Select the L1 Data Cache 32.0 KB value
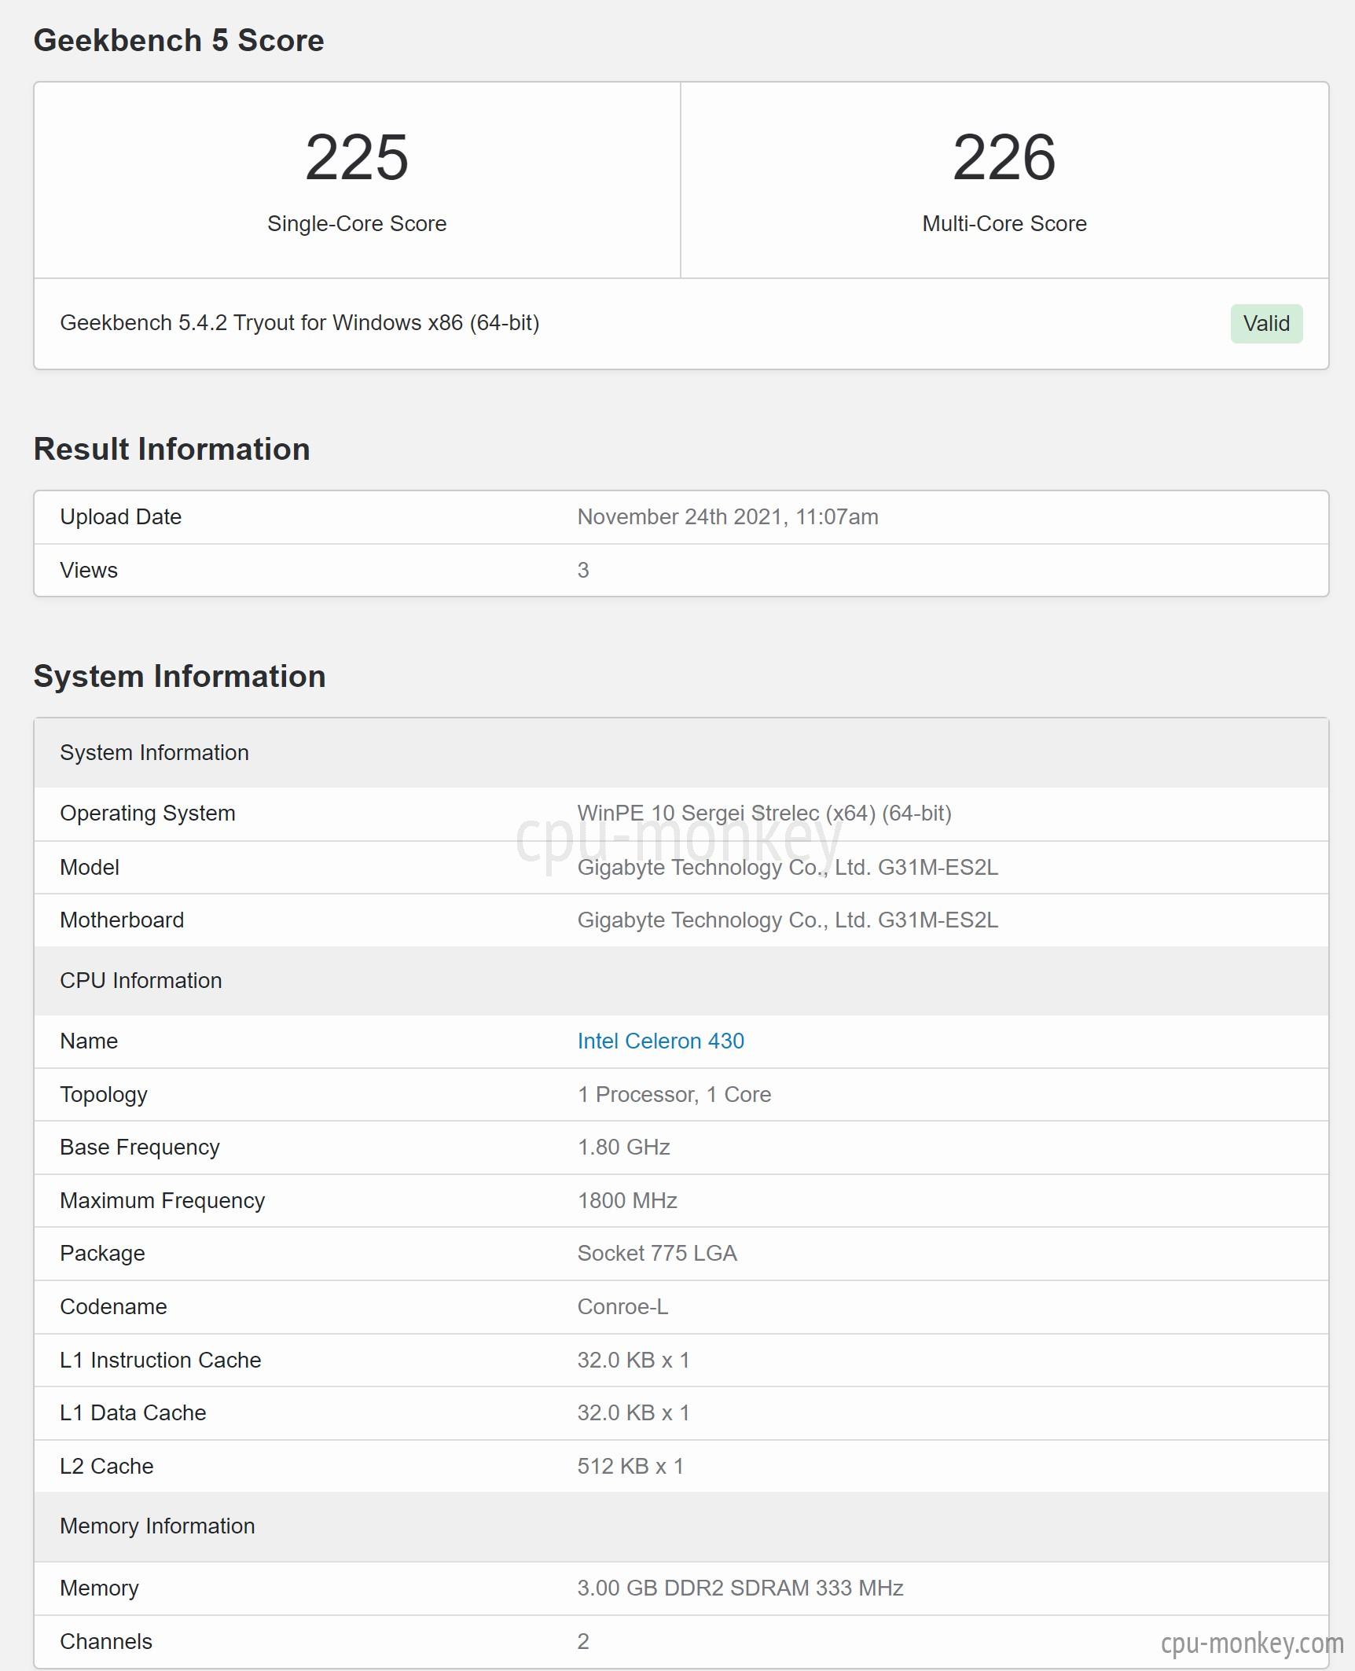The width and height of the screenshot is (1355, 1671). [x=633, y=1413]
